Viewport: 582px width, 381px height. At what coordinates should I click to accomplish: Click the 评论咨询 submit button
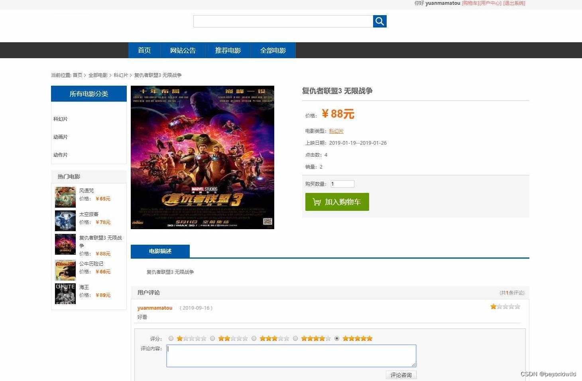(401, 375)
